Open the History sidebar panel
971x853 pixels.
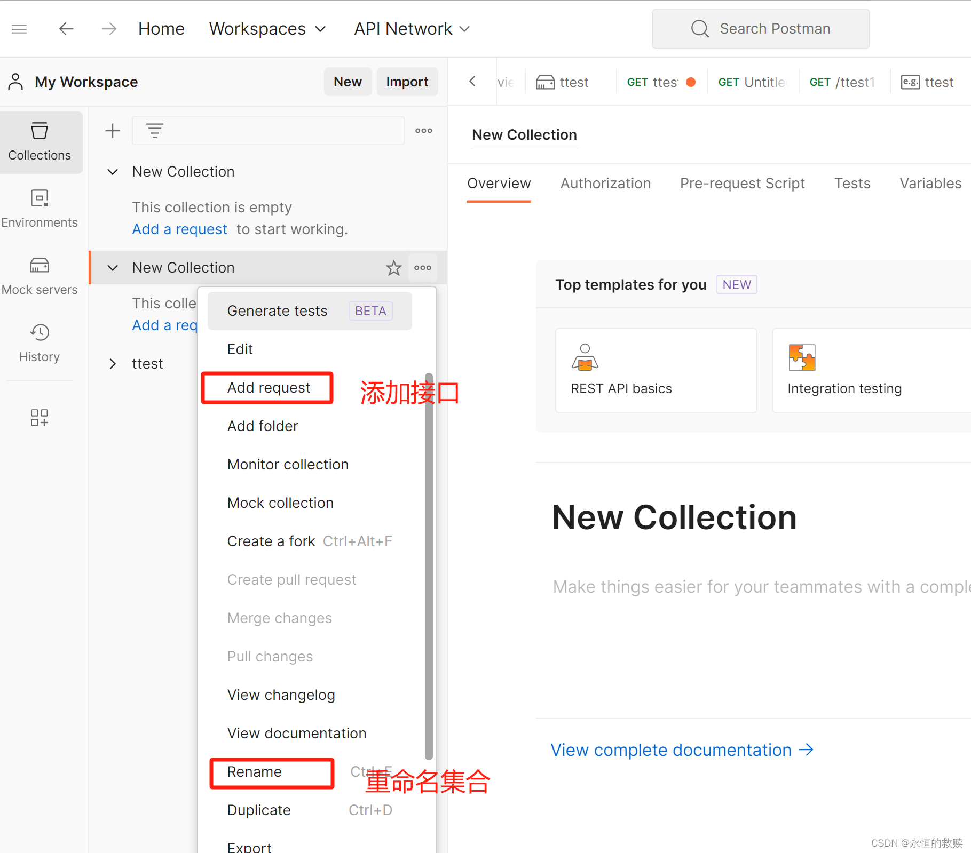click(40, 344)
